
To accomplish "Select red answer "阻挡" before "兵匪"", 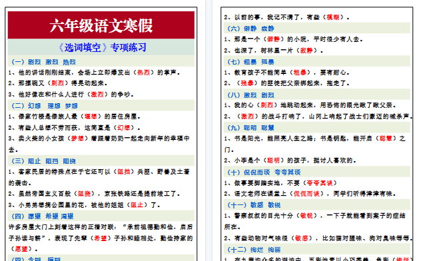I will tap(124, 172).
